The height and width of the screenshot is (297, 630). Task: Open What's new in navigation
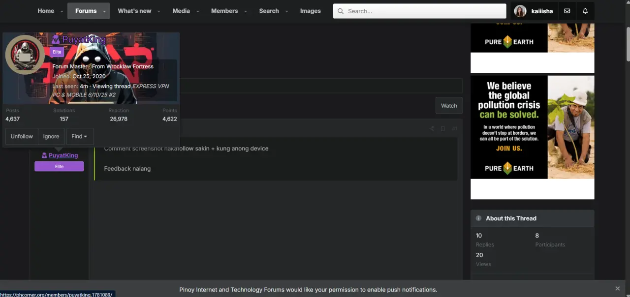134,11
